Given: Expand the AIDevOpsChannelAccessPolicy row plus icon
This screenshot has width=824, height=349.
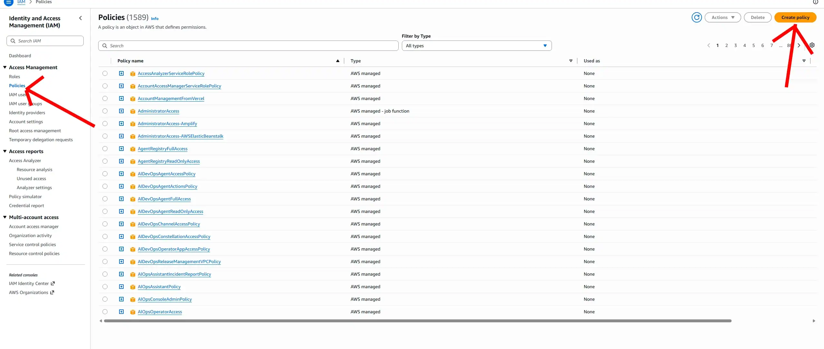Looking at the screenshot, I should (121, 224).
